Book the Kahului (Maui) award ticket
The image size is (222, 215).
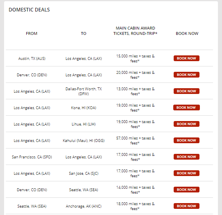click(x=186, y=140)
